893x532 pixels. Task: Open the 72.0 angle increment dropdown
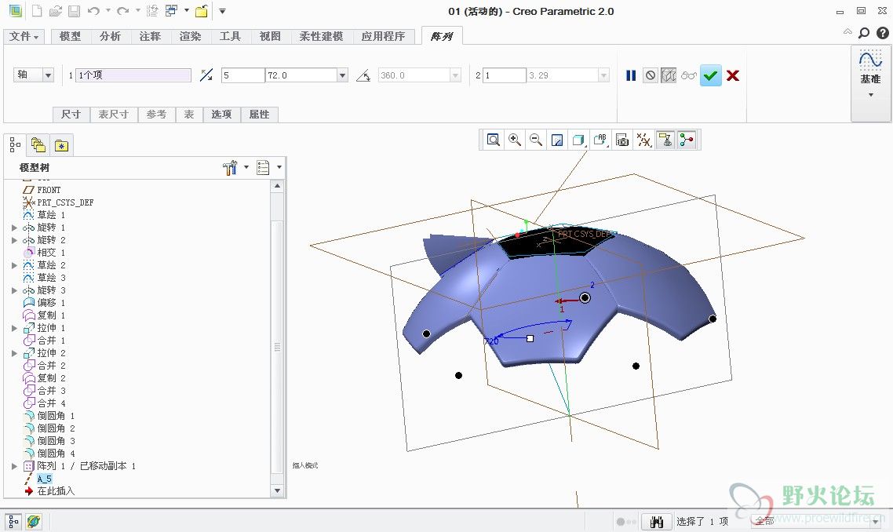click(x=342, y=75)
